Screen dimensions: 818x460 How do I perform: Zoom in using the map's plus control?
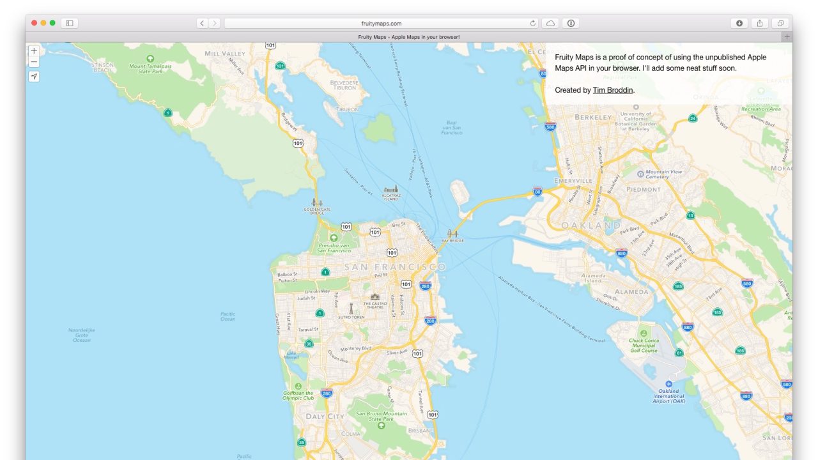[33, 50]
